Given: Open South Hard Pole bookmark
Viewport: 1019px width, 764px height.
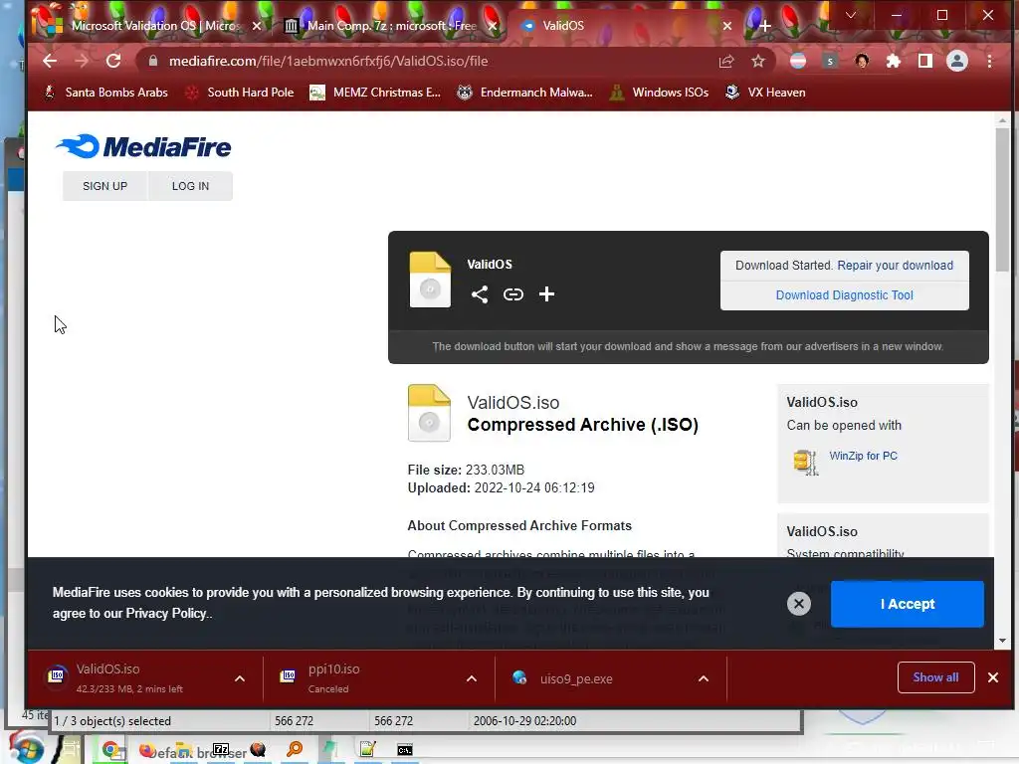Looking at the screenshot, I should pyautogui.click(x=239, y=93).
